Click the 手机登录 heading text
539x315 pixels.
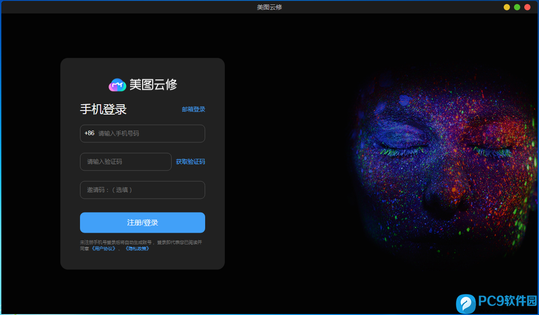(x=103, y=109)
